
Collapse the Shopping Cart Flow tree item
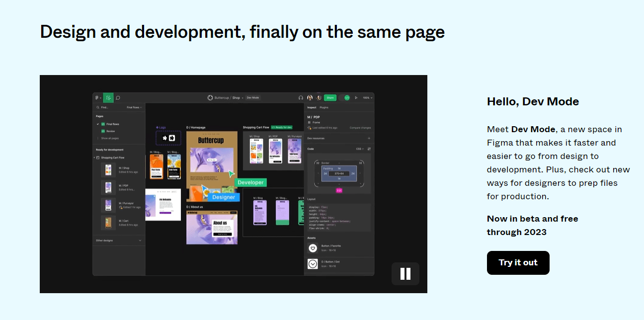97,158
